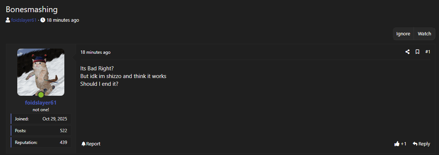Click the +1 reaction count
Image resolution: width=439 pixels, height=155 pixels.
coord(404,144)
